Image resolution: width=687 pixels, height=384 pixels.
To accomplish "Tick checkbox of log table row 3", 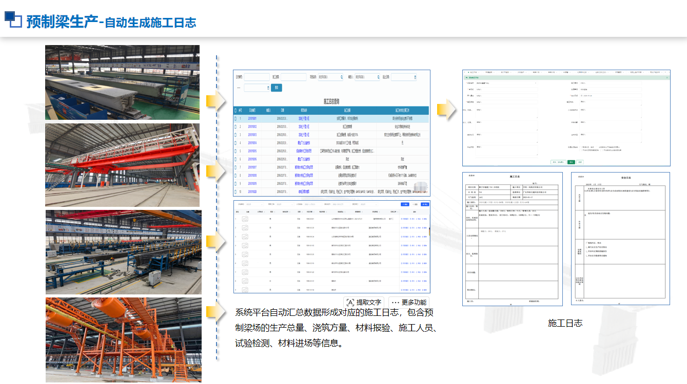I will (235, 135).
